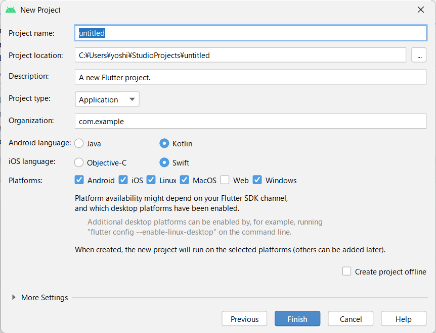Select Java as Android language
Viewport: 436px width, 333px height.
(x=79, y=143)
